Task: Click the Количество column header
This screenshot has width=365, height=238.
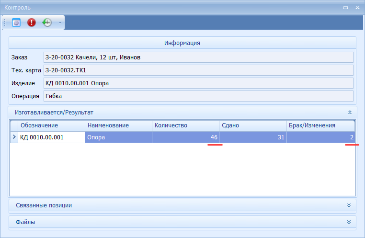Action: (185, 125)
